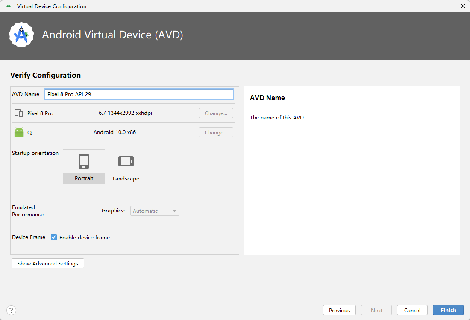The height and width of the screenshot is (320, 470).
Task: Click the 'Verify Configuration' heading
Action: coord(46,75)
